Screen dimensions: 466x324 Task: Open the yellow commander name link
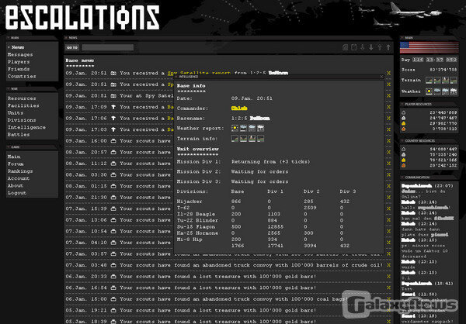[x=239, y=109]
